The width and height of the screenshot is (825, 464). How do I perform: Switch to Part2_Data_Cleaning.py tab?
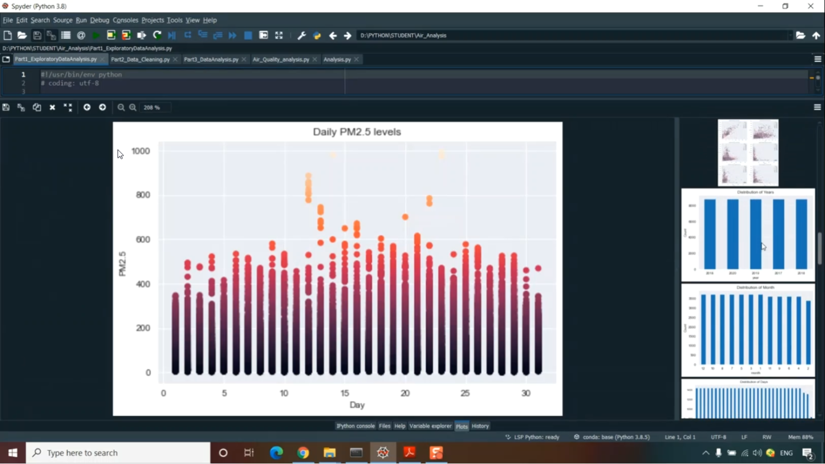(x=140, y=59)
